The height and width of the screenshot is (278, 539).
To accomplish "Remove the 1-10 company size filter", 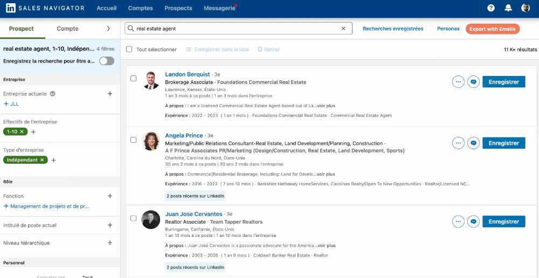I will coord(22,132).
